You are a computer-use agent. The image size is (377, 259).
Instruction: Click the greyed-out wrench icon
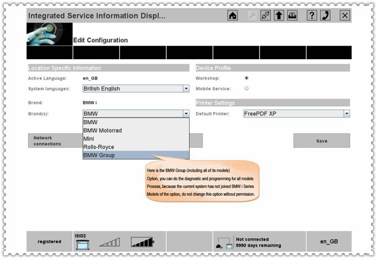tap(252, 16)
